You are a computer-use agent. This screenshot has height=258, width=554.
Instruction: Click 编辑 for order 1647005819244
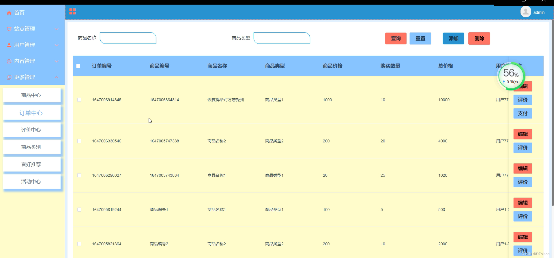click(x=523, y=203)
